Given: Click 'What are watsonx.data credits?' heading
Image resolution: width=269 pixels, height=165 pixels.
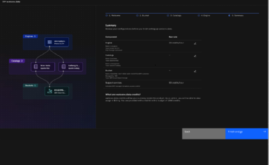Looking at the screenshot, I should [x=123, y=94].
